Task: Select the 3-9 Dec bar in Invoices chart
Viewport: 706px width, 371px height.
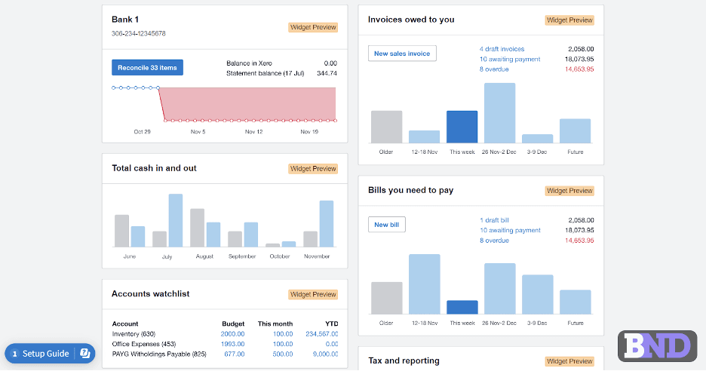Action: pyautogui.click(x=538, y=139)
